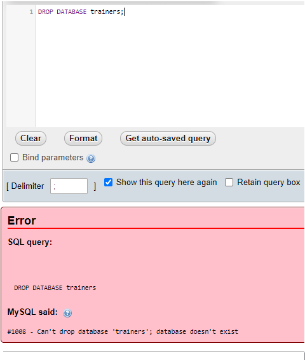
Task: Open MySQL said documentation help icon
Action: 67,313
